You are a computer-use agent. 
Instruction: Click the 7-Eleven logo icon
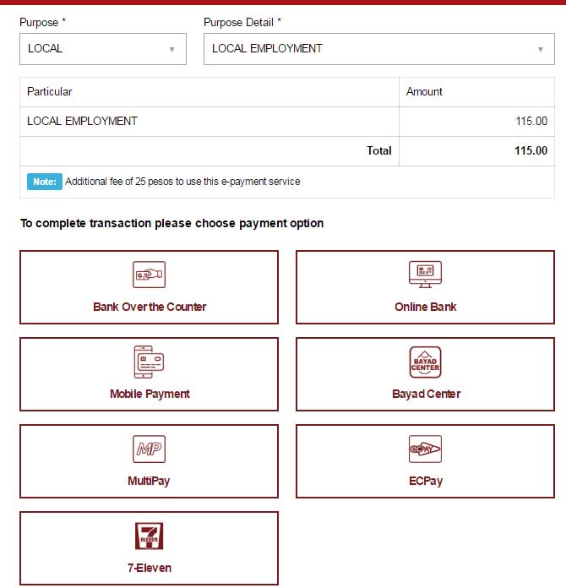(x=149, y=536)
